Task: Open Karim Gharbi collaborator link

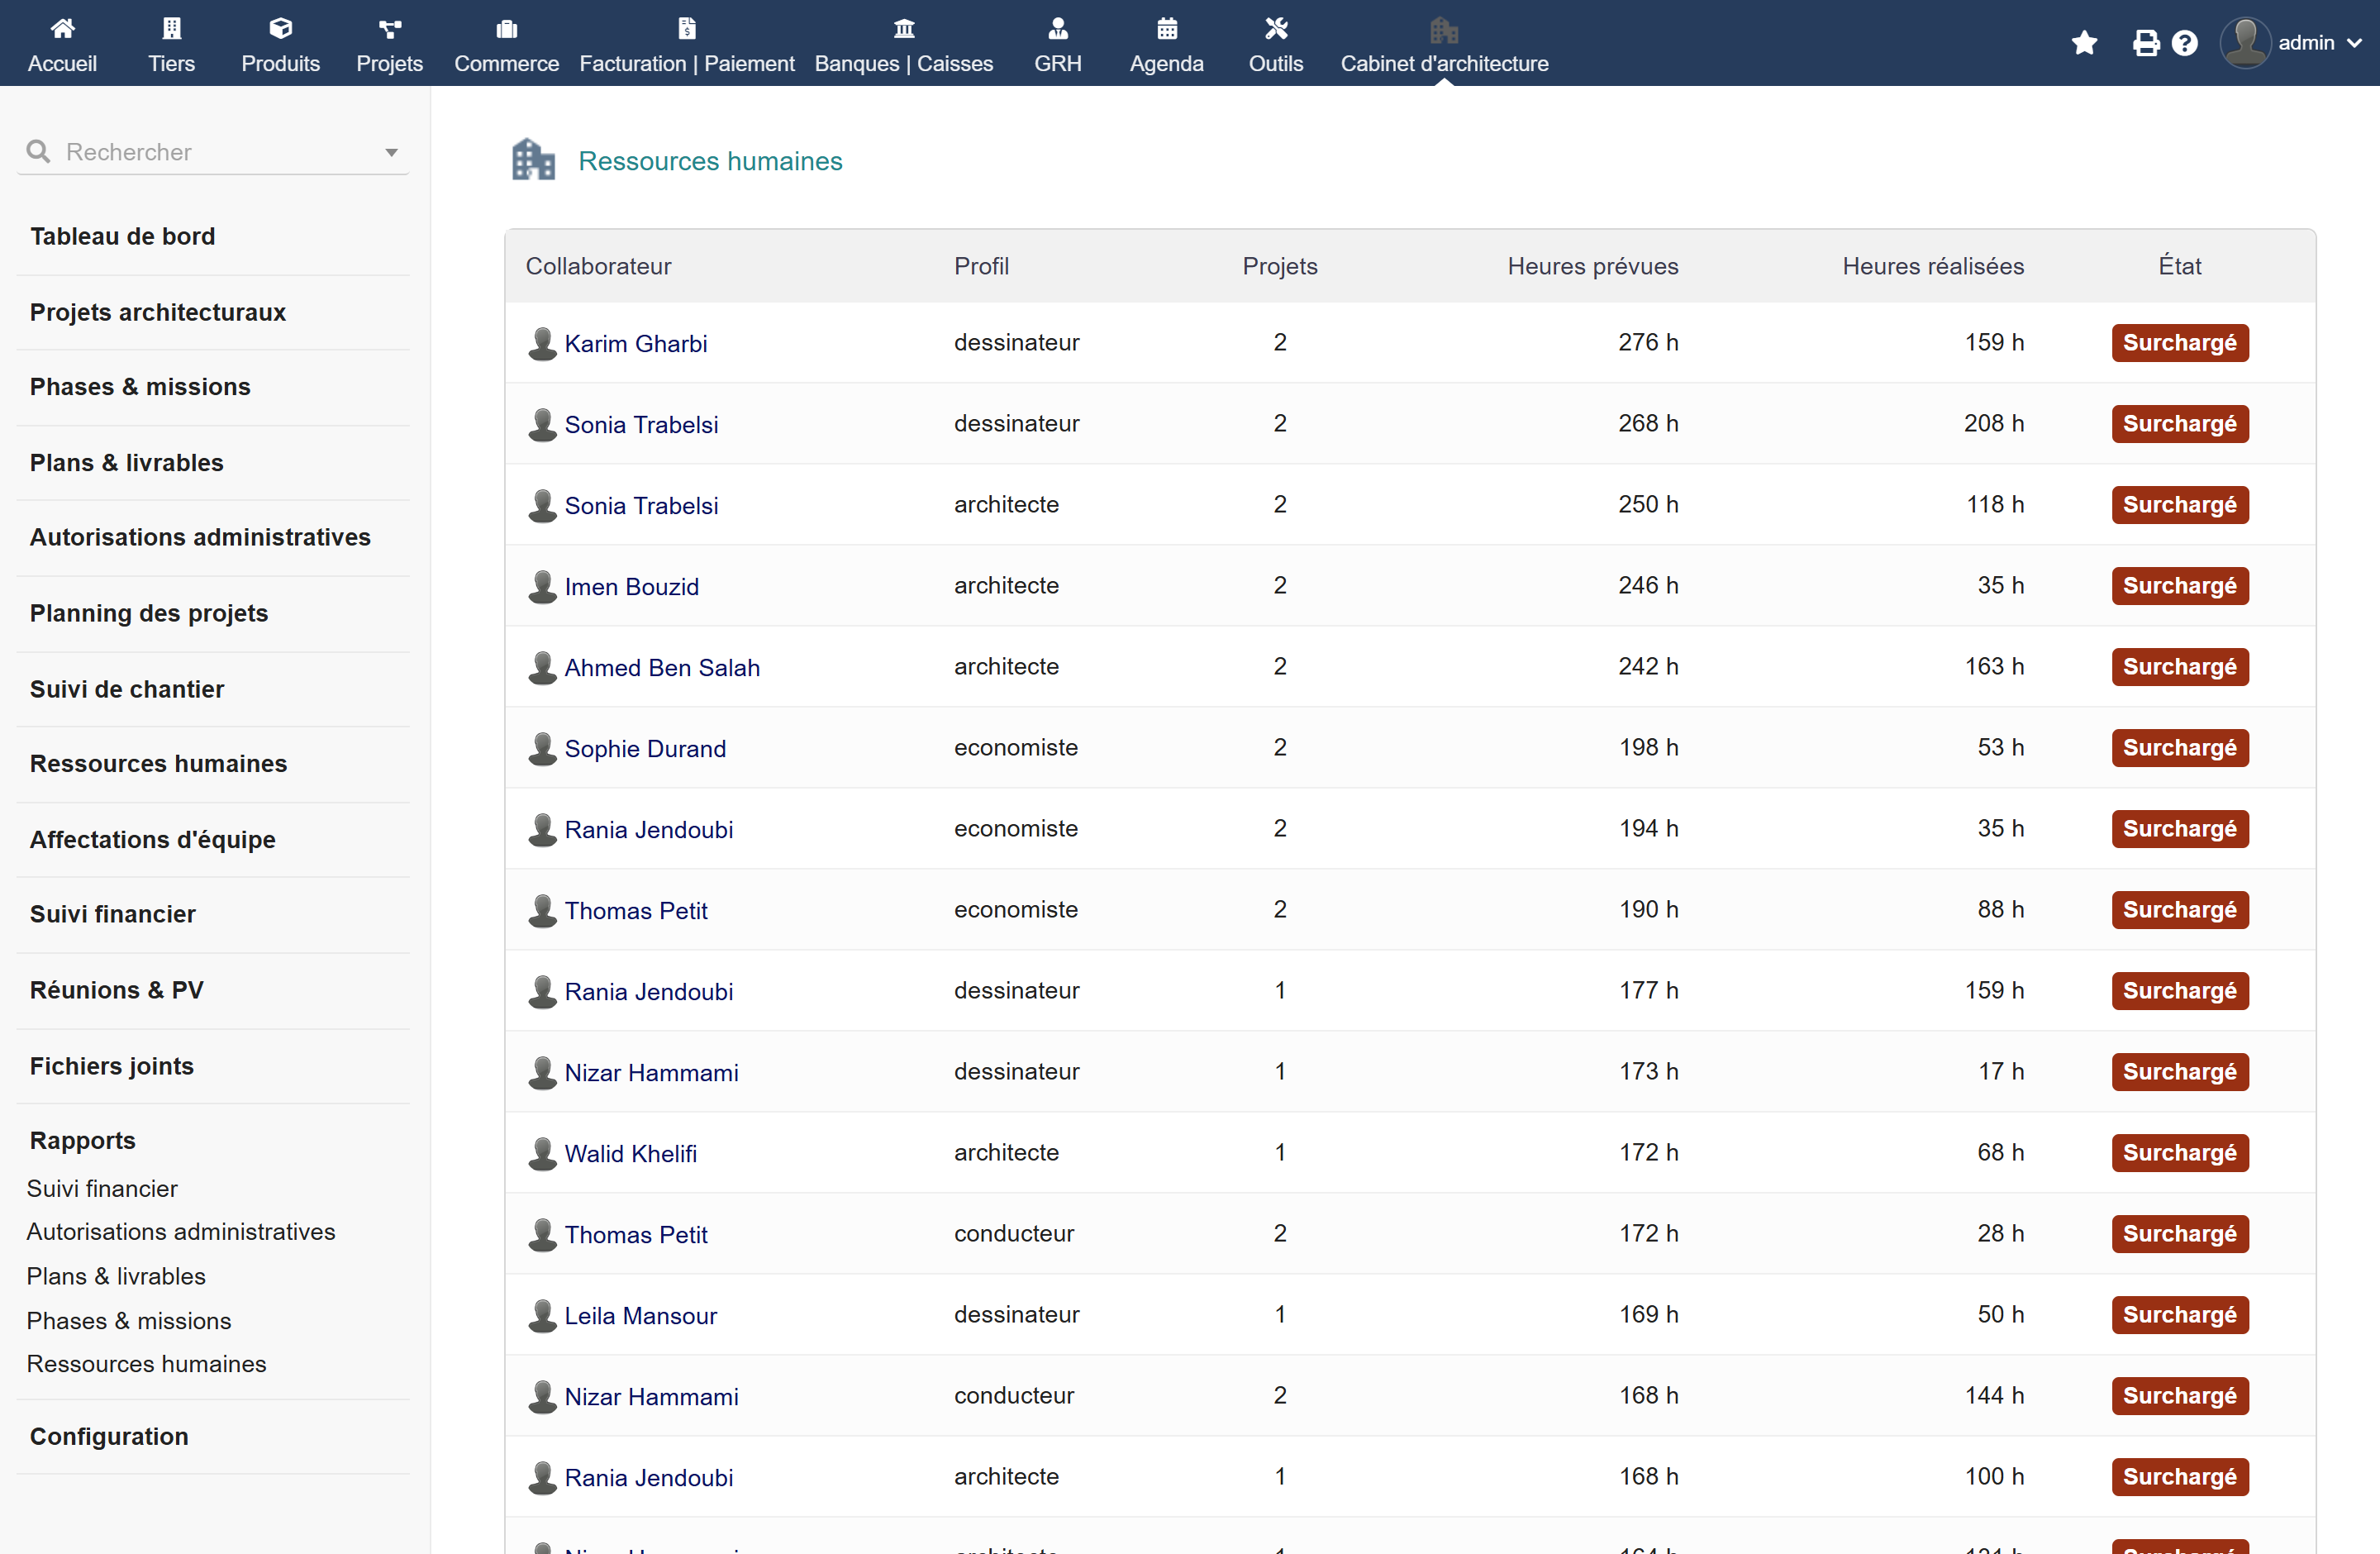Action: point(635,343)
